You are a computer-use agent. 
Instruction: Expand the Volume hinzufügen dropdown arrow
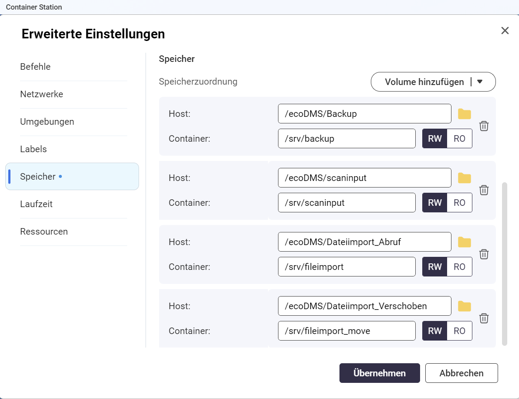coord(480,82)
